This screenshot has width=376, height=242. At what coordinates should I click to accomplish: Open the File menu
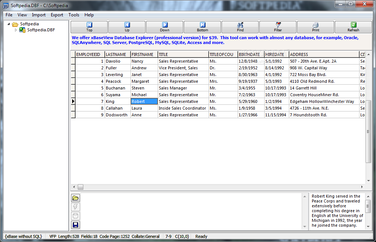pos(9,15)
